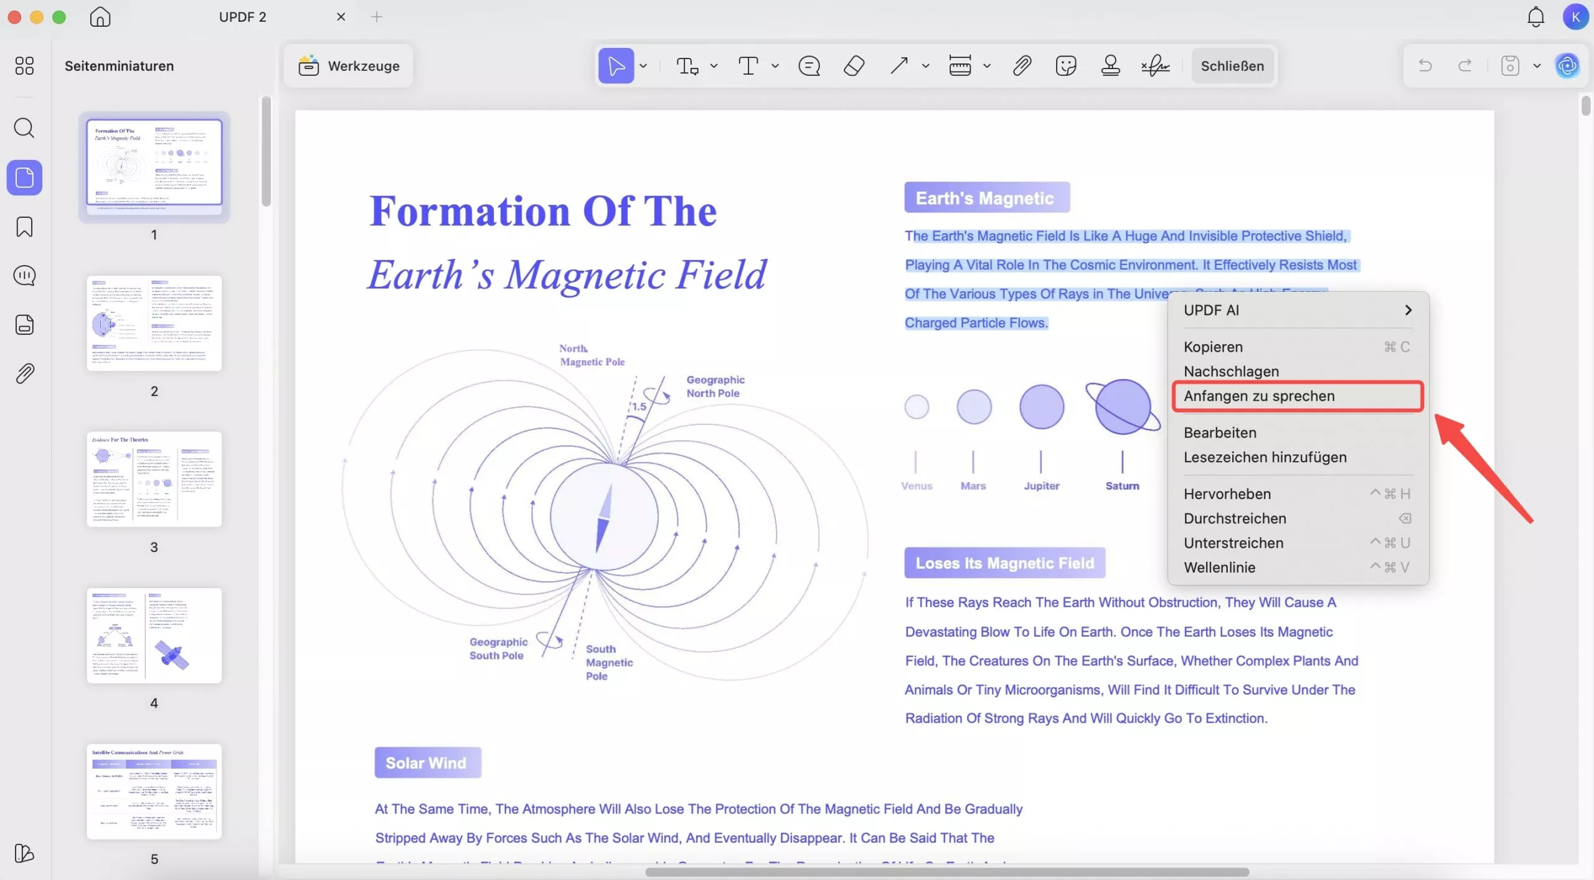Choose Kopieren from context menu
This screenshot has width=1594, height=880.
click(x=1298, y=347)
